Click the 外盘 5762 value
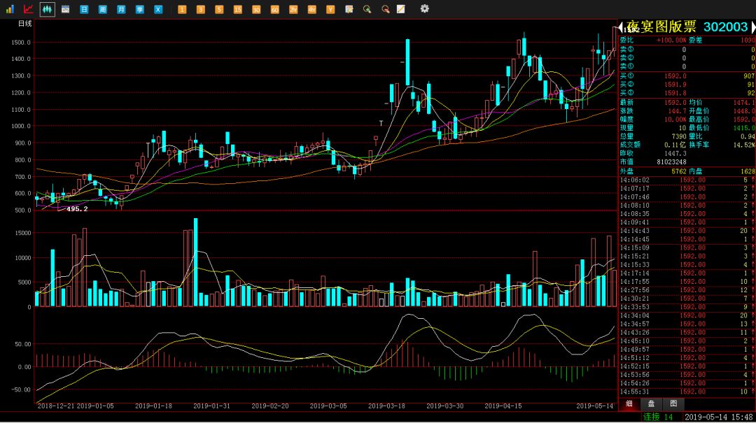 tap(679, 171)
